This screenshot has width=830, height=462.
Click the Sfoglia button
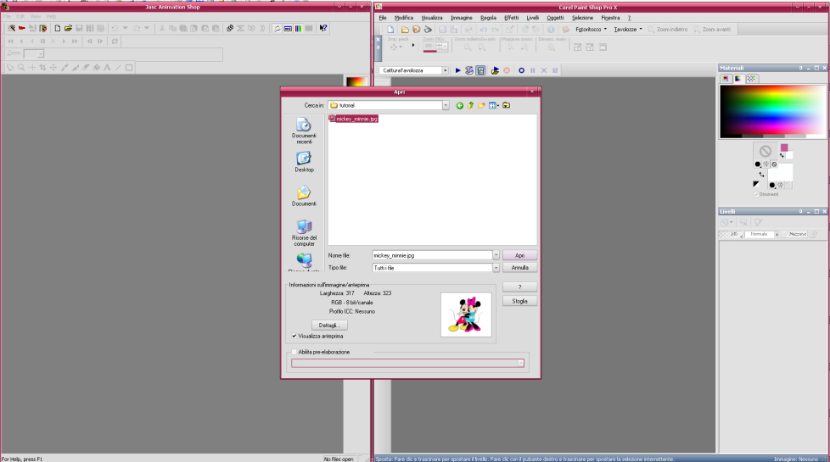519,301
